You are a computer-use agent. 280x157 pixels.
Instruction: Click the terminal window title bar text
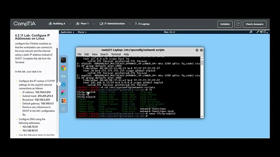pos(133,50)
